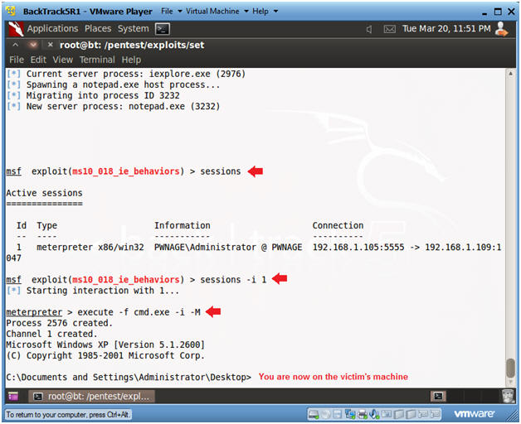521x424 pixels.
Task: Open the Terminal menu
Action: (97, 60)
